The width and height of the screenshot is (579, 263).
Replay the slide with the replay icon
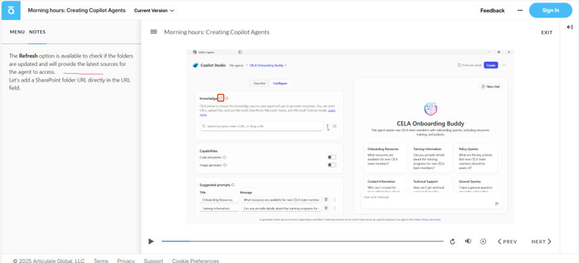(x=452, y=241)
